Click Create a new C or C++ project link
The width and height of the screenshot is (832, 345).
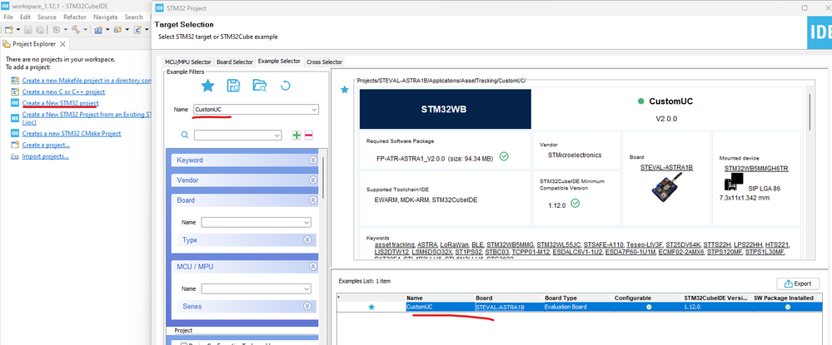(x=63, y=91)
